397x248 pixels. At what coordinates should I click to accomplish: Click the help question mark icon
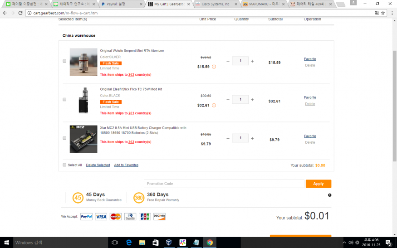pyautogui.click(x=329, y=195)
